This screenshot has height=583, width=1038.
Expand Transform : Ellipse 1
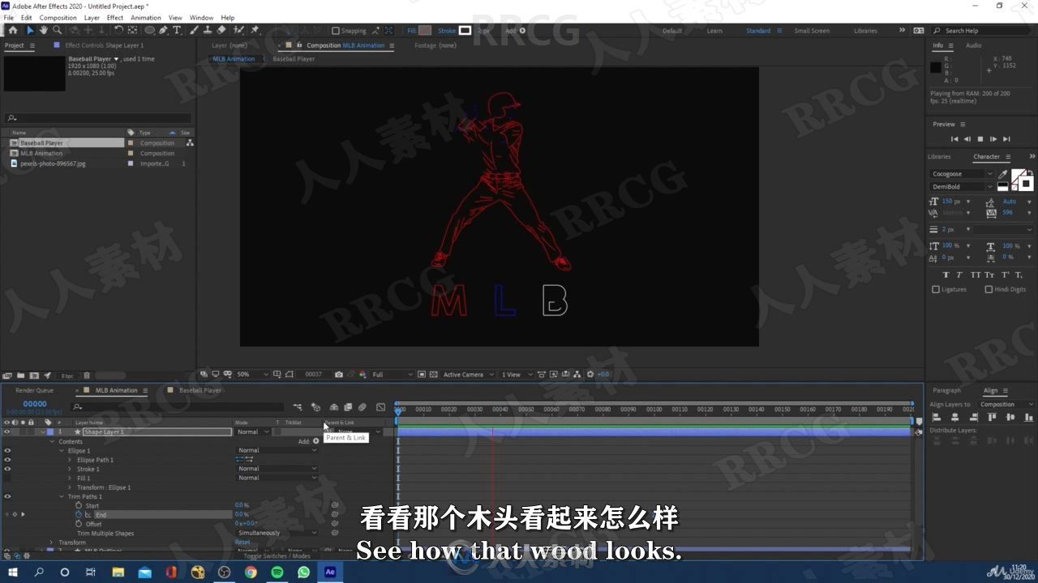click(x=70, y=487)
